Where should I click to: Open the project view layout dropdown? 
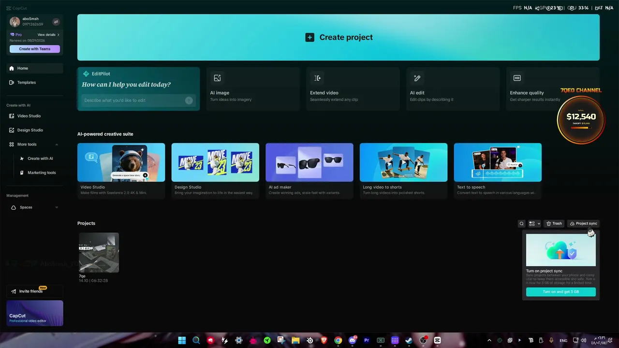click(x=534, y=224)
